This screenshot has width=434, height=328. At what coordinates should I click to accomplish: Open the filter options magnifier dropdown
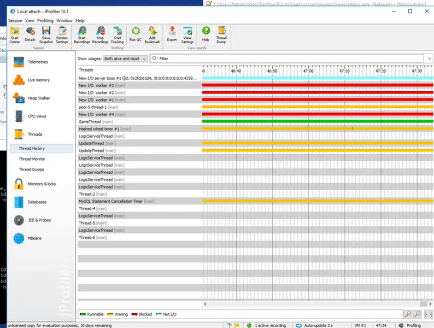pyautogui.click(x=155, y=58)
